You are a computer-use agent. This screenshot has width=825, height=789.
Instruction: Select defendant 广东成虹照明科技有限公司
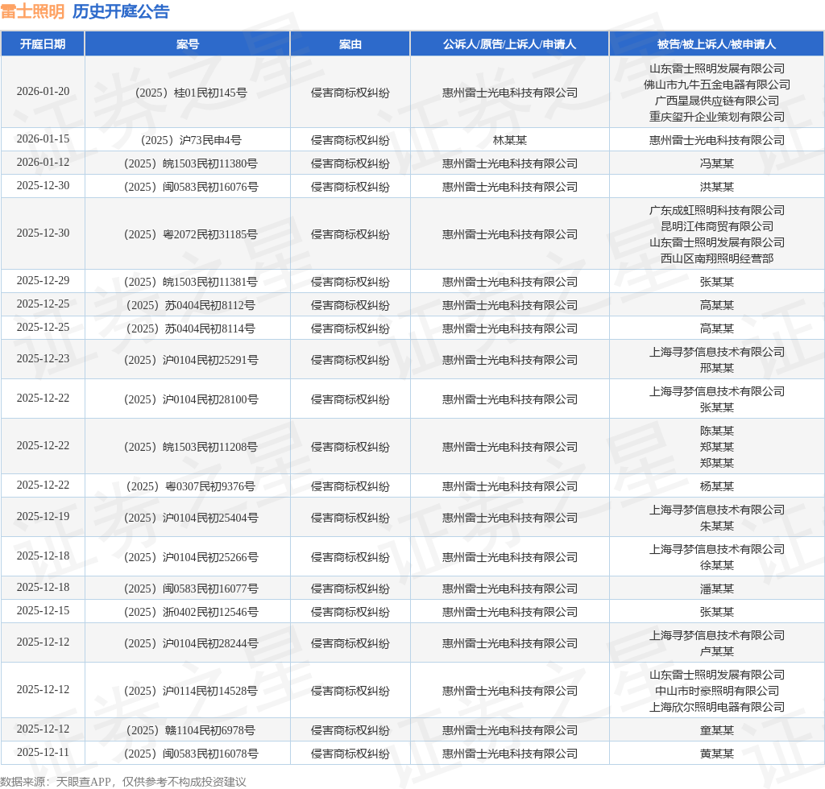716,210
